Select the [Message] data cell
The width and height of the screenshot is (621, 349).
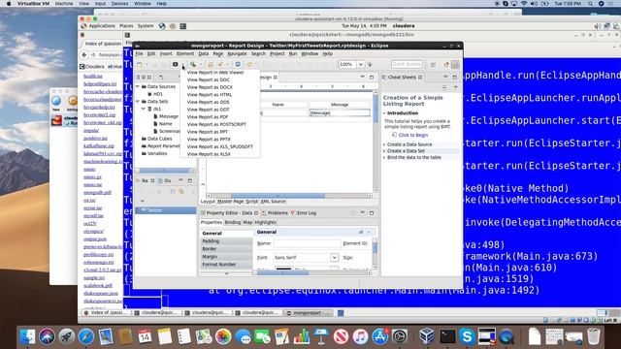(340, 113)
